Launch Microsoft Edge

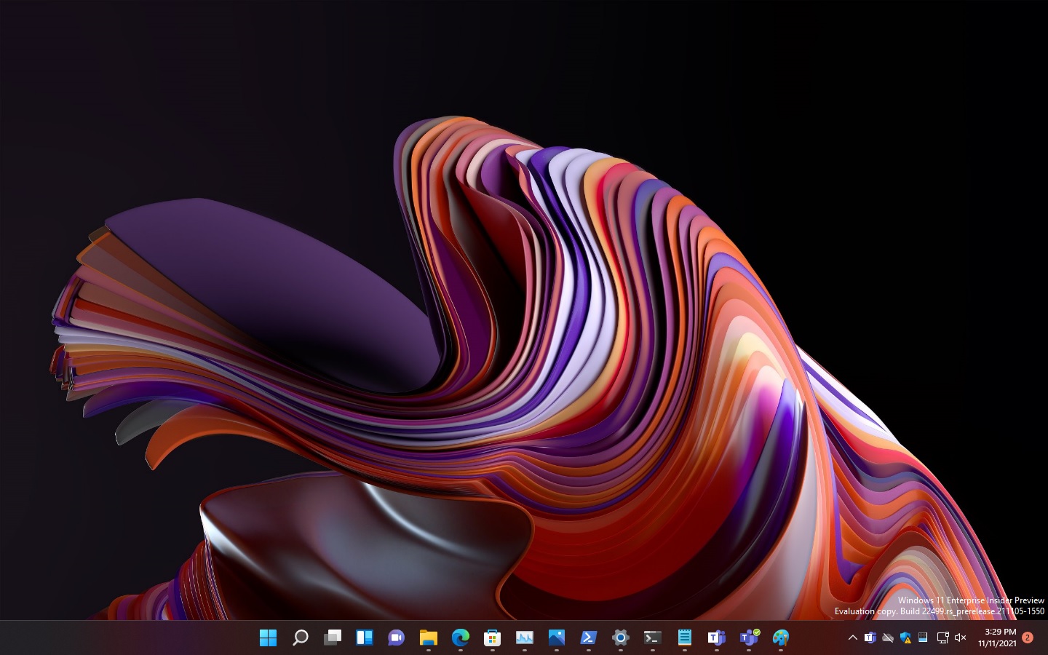coord(460,638)
